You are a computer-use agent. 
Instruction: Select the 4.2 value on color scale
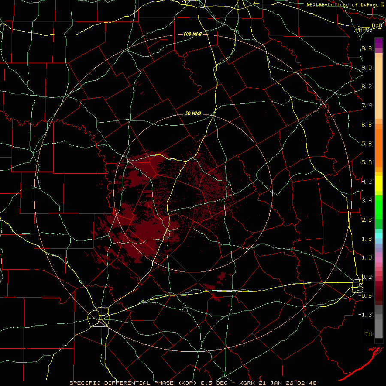click(367, 182)
